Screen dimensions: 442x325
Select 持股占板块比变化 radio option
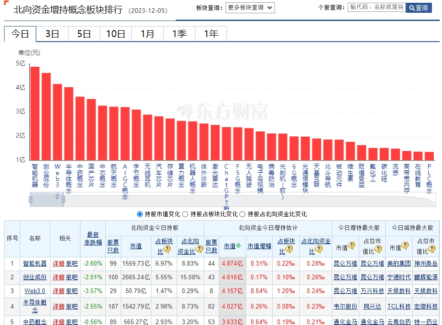(x=185, y=214)
